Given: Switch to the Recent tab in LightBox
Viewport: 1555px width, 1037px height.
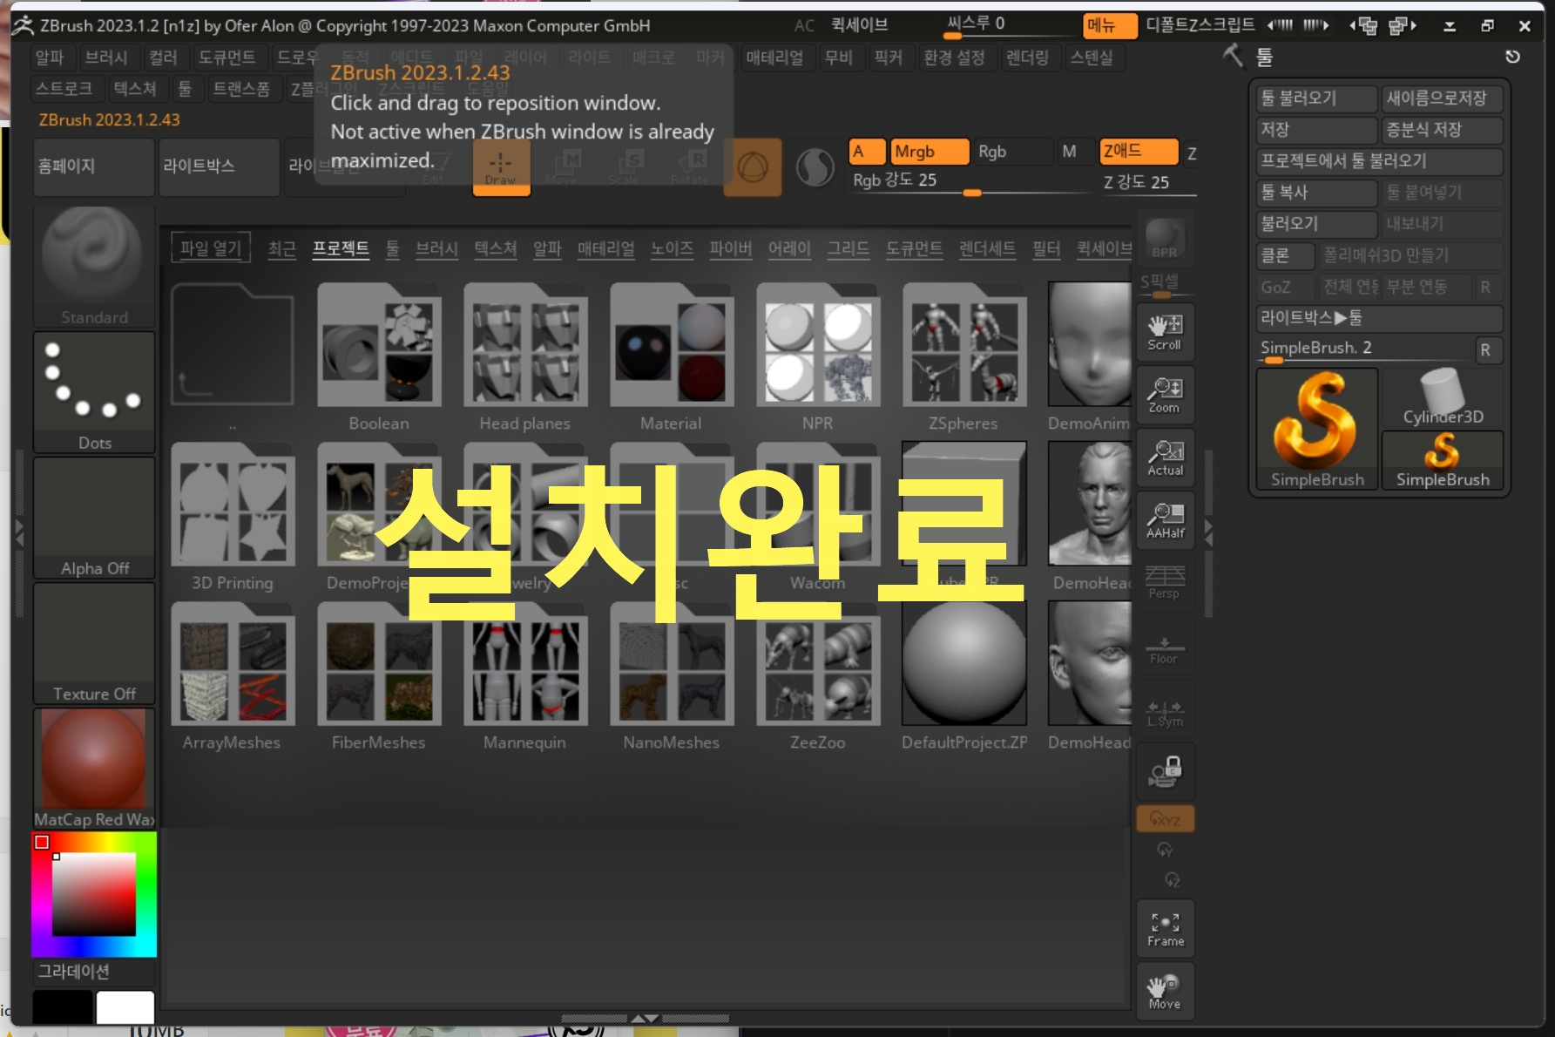Looking at the screenshot, I should tap(281, 248).
